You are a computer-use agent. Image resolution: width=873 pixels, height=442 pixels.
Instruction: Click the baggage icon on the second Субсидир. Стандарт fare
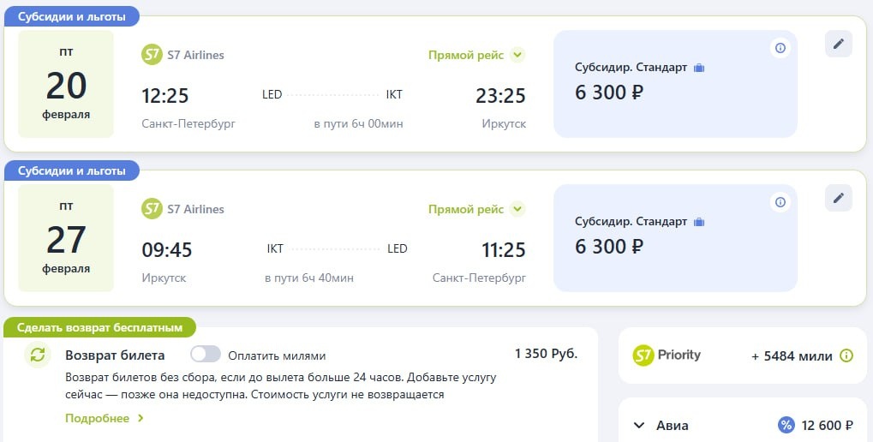[x=699, y=222]
